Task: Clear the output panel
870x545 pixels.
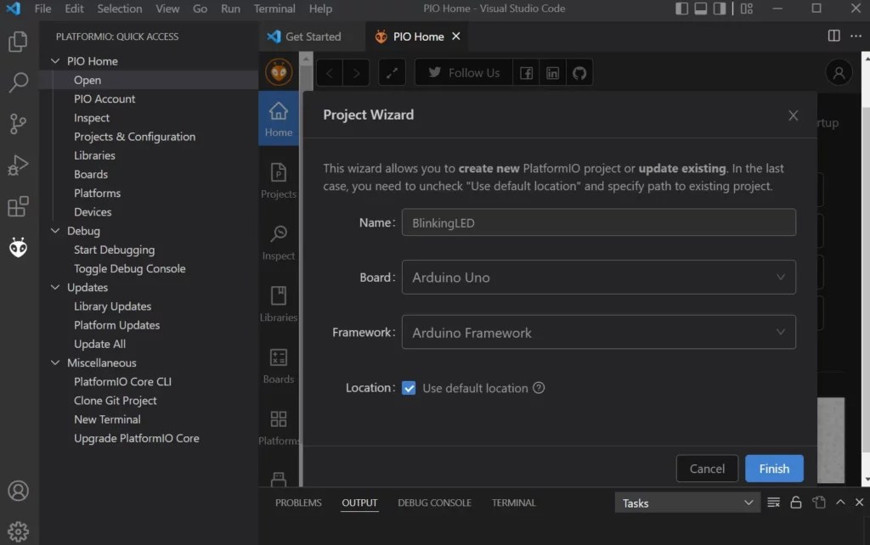Action: point(773,503)
